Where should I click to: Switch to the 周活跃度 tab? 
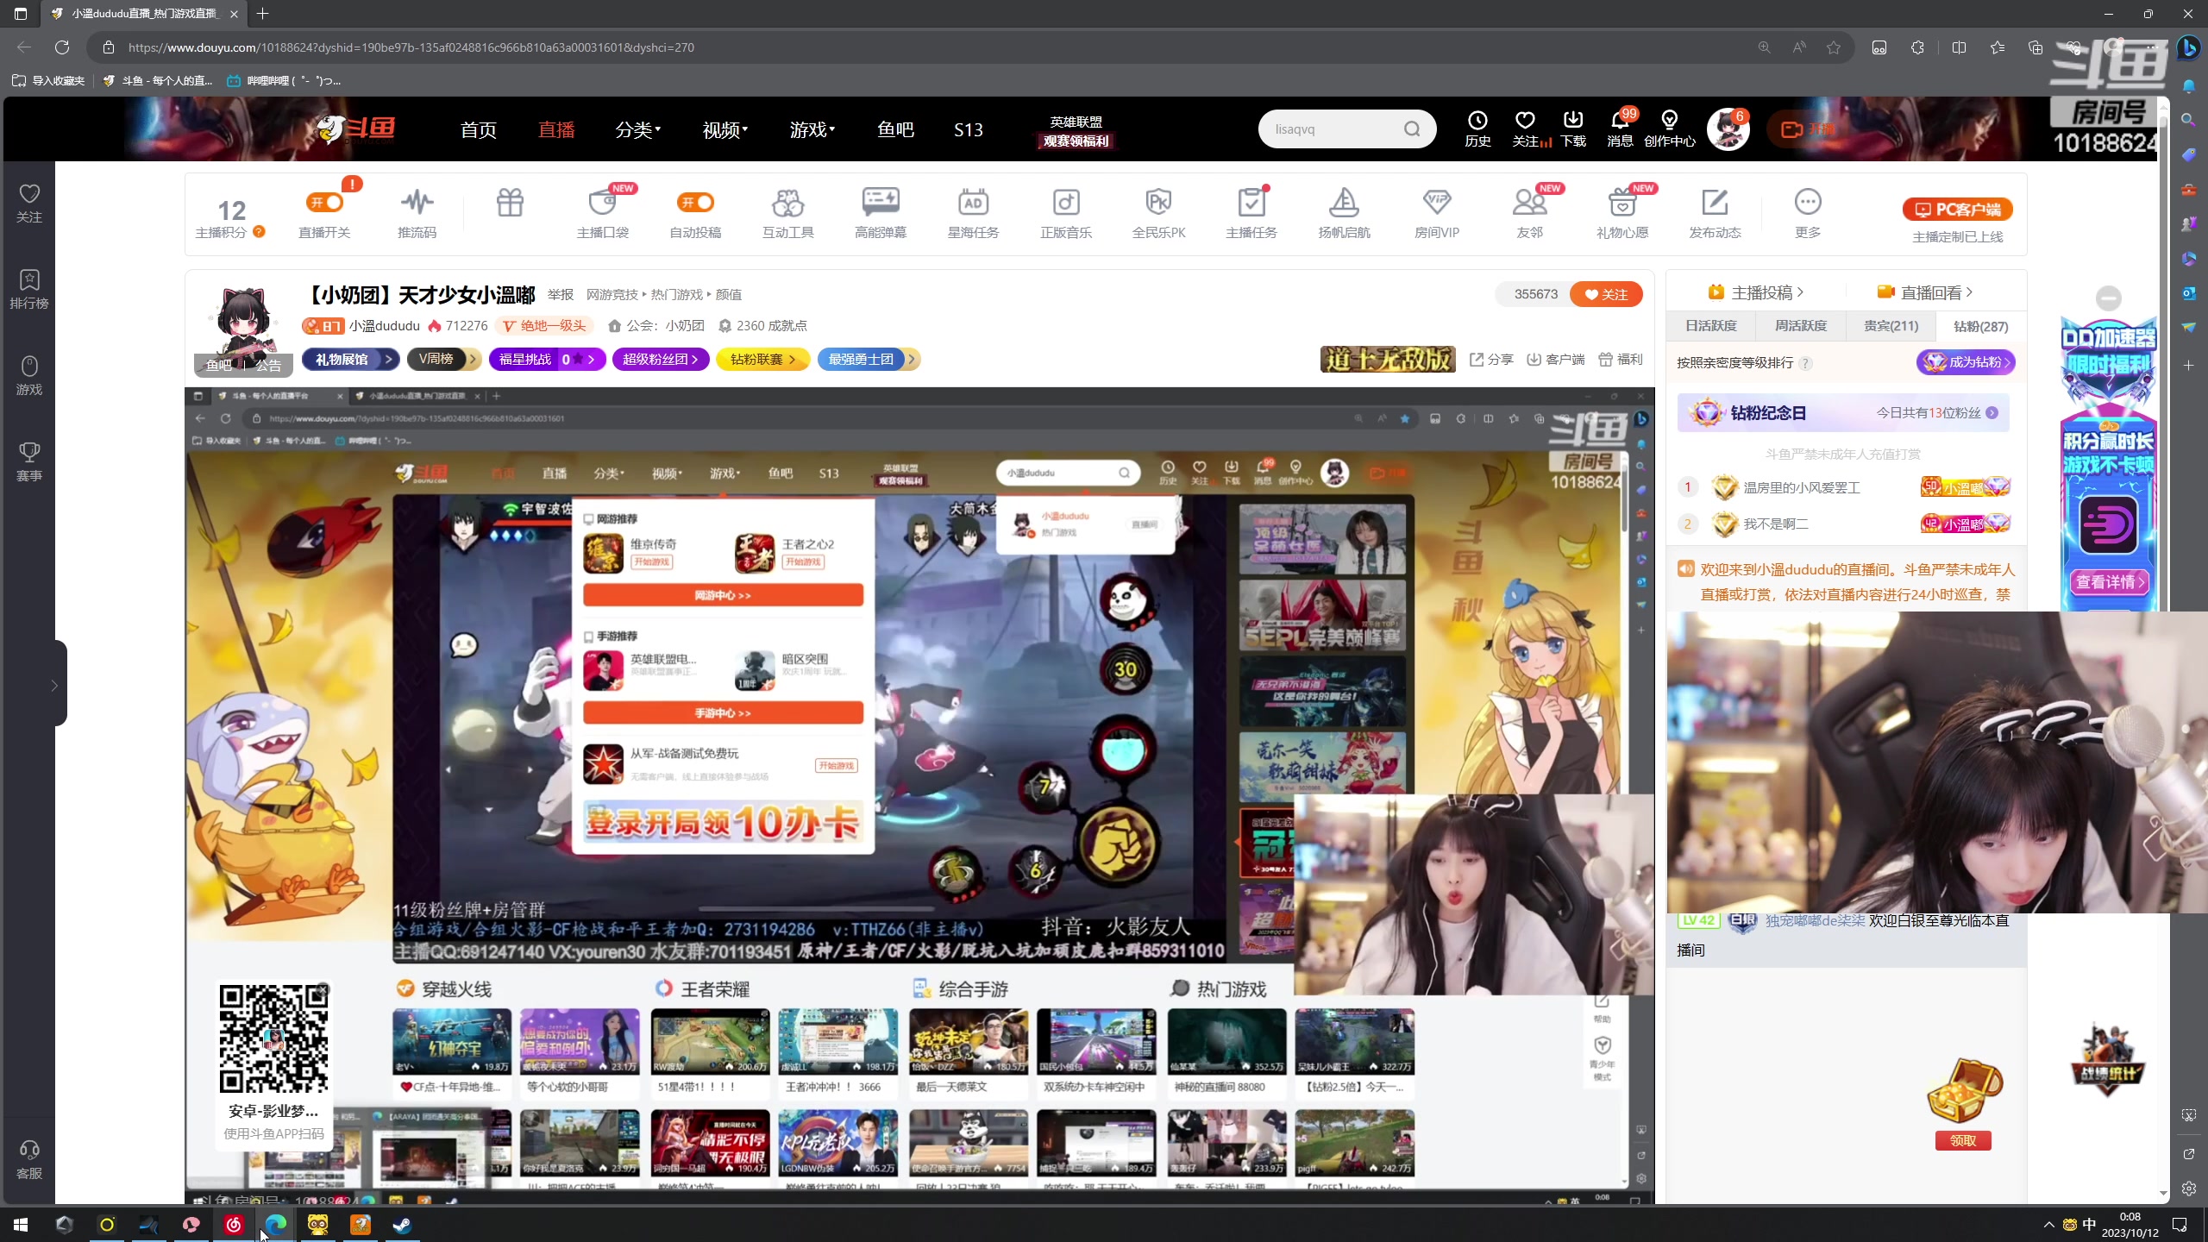[1801, 326]
